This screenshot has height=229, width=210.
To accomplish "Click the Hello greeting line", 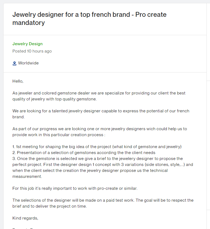I will [x=18, y=81].
